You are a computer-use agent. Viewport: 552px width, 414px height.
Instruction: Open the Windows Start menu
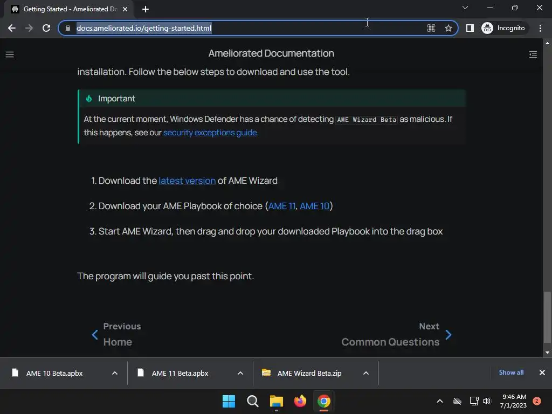click(229, 401)
